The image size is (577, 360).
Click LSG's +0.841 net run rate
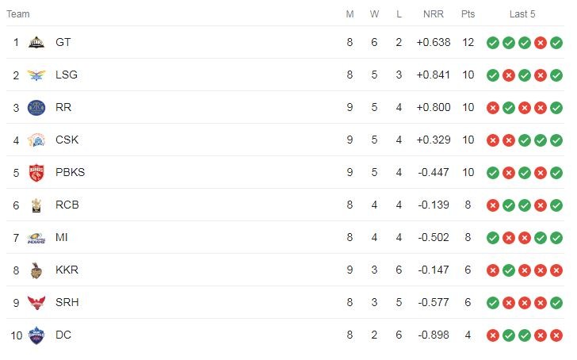coord(433,75)
